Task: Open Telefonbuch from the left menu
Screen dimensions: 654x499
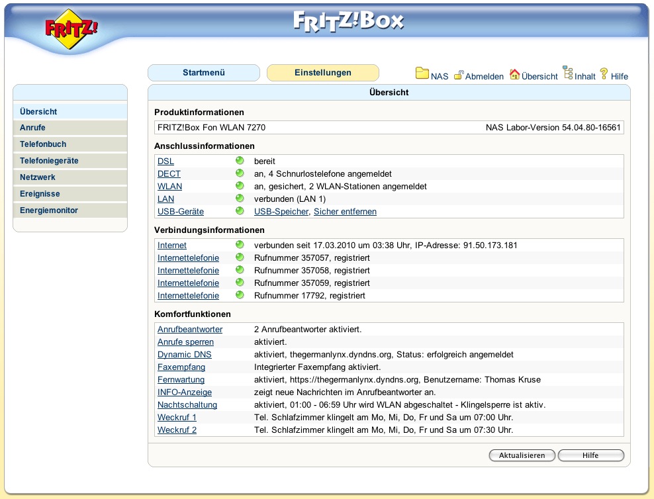Action: coord(43,144)
